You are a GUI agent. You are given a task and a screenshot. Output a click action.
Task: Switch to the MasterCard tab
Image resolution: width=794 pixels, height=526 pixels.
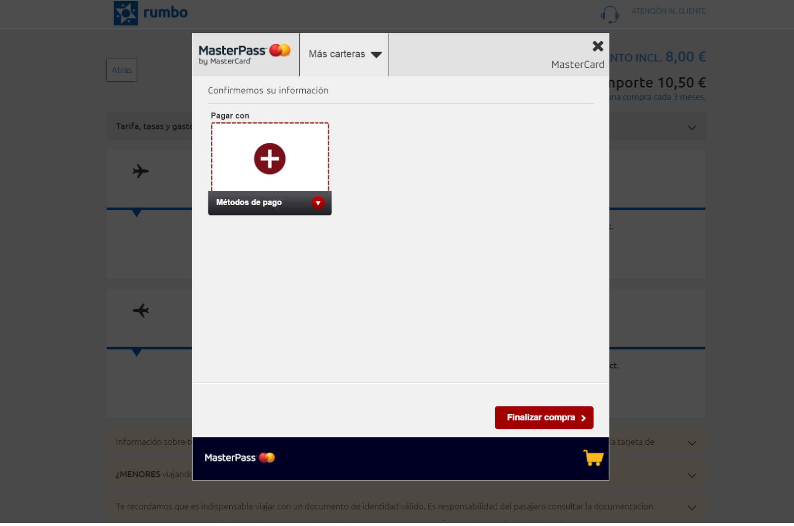coord(577,64)
